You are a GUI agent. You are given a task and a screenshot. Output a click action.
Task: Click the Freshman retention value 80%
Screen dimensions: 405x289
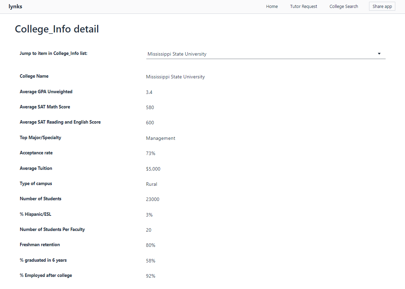click(150, 245)
